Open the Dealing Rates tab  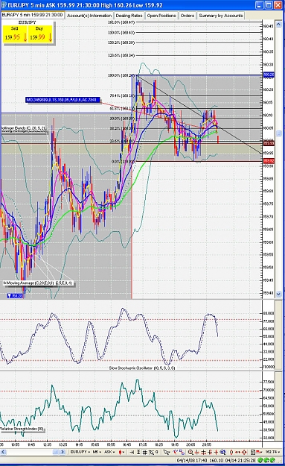point(129,16)
